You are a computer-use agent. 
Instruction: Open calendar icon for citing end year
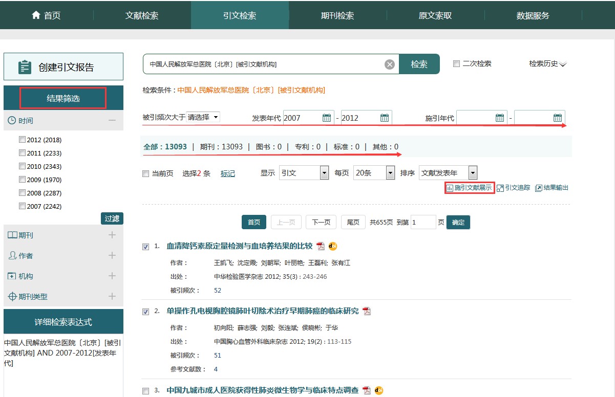tap(558, 118)
